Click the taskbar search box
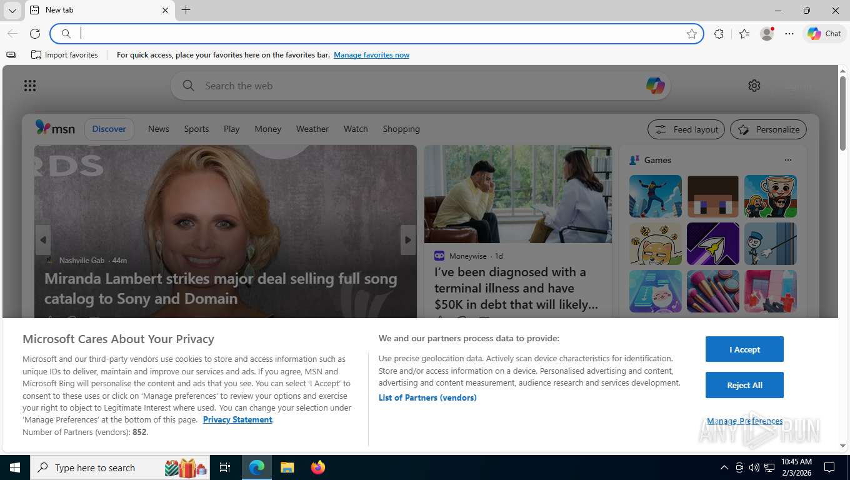The width and height of the screenshot is (850, 480). point(120,467)
